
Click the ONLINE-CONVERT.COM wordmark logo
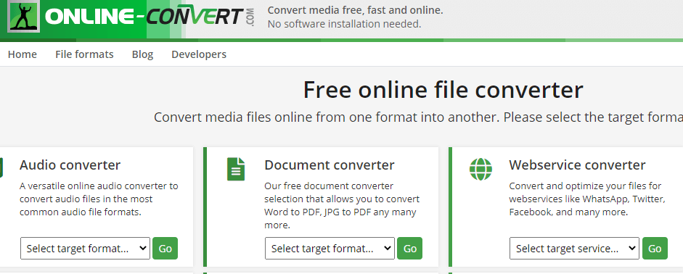click(150, 17)
